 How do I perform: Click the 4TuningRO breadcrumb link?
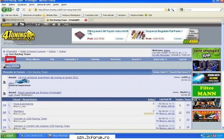click(x=12, y=51)
